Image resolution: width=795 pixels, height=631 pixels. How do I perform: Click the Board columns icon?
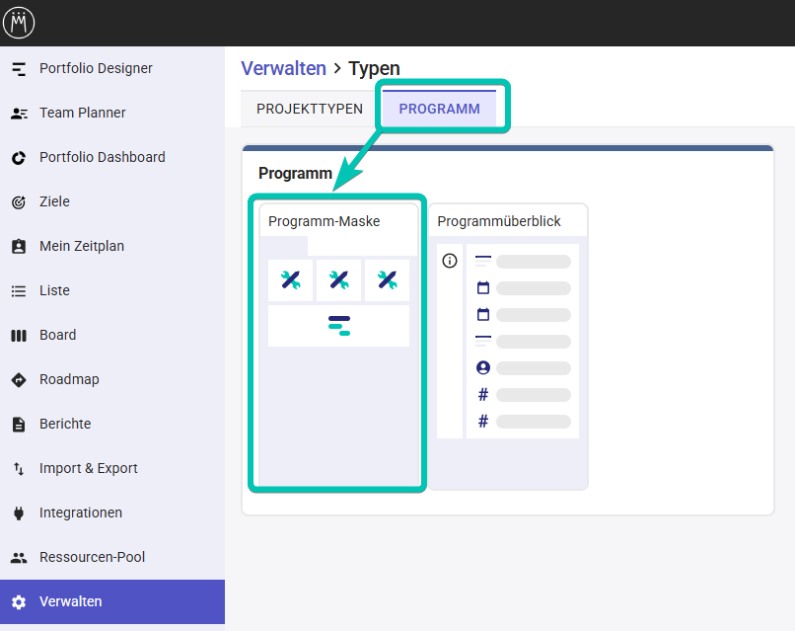(19, 336)
